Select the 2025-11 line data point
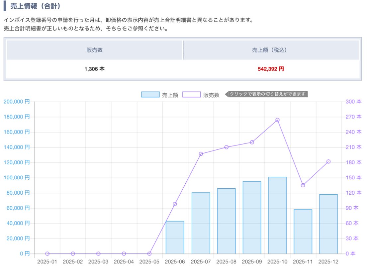Screen dimensions: 368x273 point(303,185)
